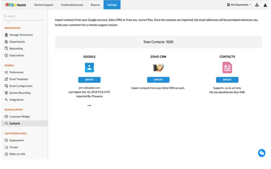Click the Contacts people icon
The height and width of the screenshot is (169, 271).
6,123
